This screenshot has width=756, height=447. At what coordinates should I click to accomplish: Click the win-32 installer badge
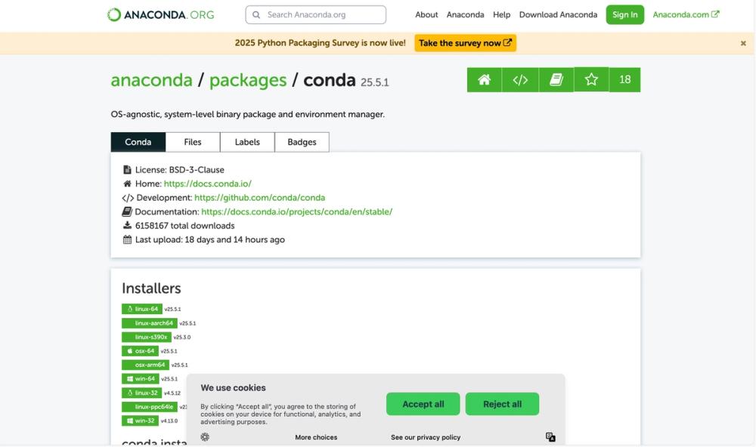(141, 421)
